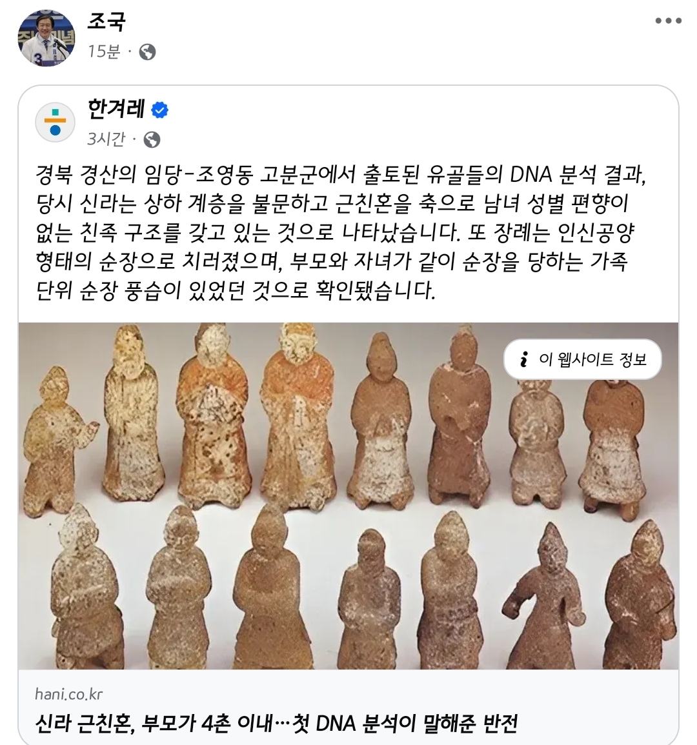Screen dimensions: 697x745
Task: Click the shared post text about 임당-조영동 고분군
Action: (x=341, y=232)
